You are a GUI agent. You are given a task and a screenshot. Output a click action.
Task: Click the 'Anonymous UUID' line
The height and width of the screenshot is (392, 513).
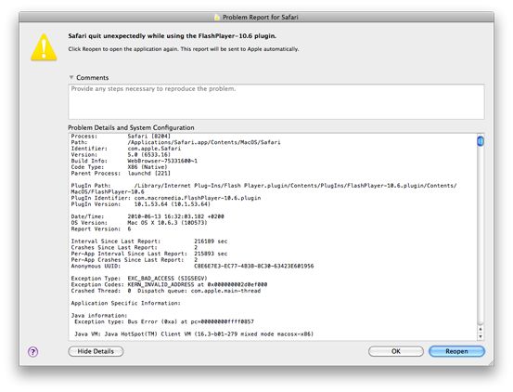tap(192, 267)
